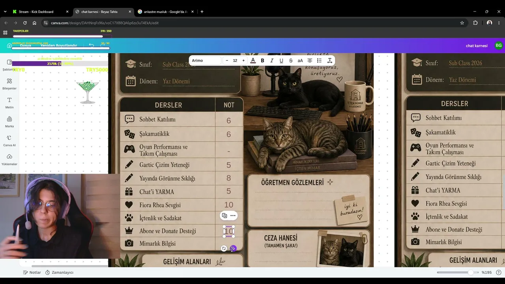Screen dimensions: 505x284
Task: Open the browser extensions menu
Action: 475,23
